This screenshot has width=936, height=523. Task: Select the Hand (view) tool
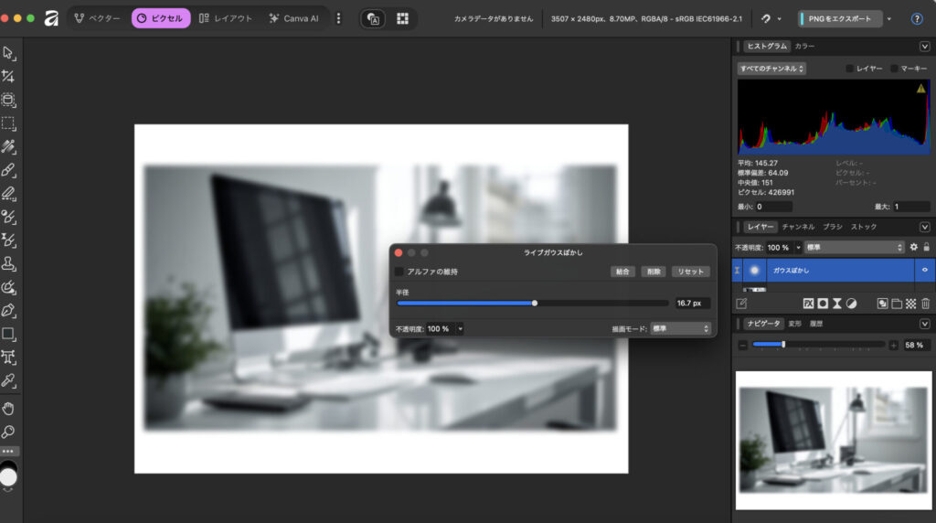click(9, 408)
